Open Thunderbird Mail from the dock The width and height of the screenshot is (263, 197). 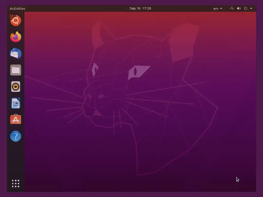[16, 53]
